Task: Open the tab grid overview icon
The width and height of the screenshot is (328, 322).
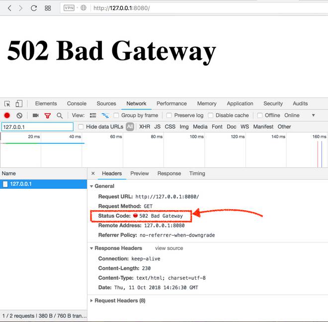Action: [48, 8]
